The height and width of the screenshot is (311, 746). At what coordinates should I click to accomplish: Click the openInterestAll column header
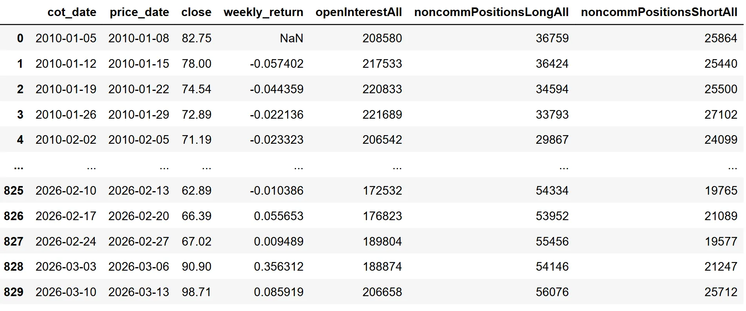(358, 12)
